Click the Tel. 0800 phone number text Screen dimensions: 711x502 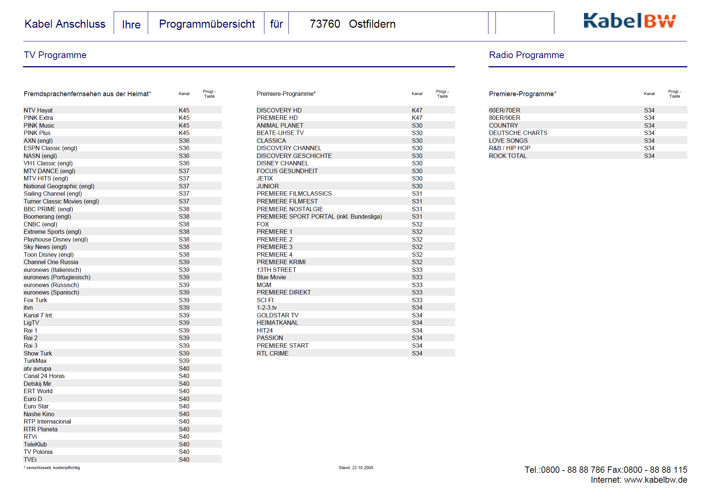coord(564,470)
